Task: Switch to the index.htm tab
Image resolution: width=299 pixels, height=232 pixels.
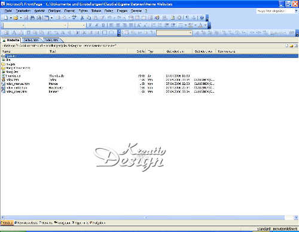Action: (51, 40)
